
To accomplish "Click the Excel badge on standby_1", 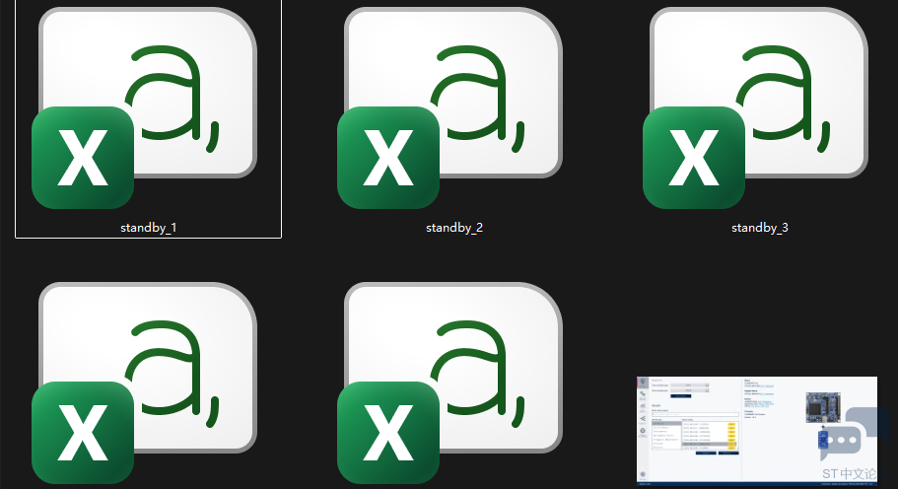I will click(x=83, y=158).
